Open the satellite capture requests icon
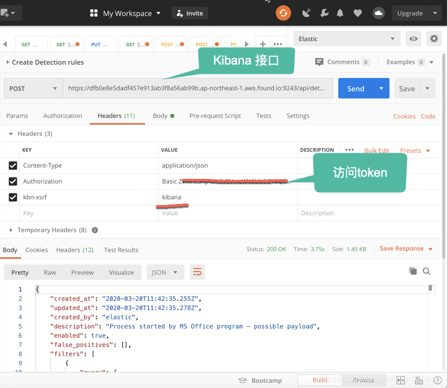This screenshot has width=447, height=388. (x=306, y=13)
